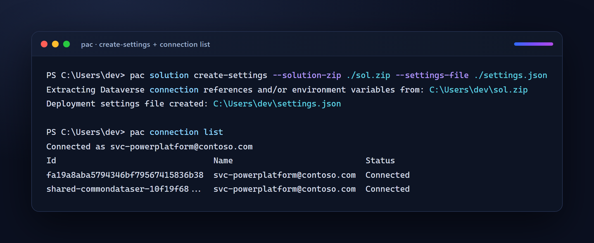Click the 'Status' column header
The image size is (594, 243).
coord(380,161)
